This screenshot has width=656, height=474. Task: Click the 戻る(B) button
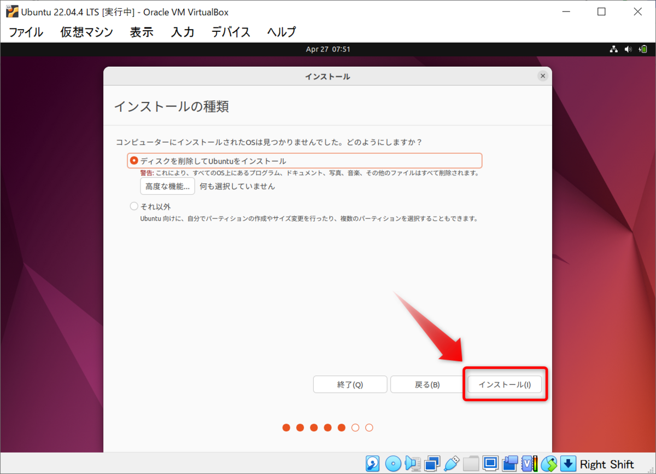click(427, 384)
